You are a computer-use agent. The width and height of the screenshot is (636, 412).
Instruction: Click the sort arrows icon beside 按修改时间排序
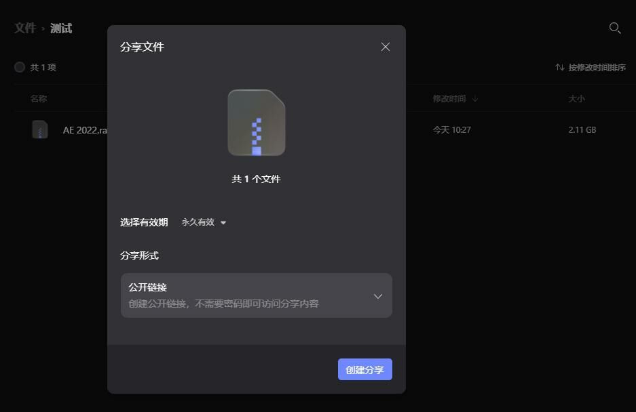(x=560, y=67)
